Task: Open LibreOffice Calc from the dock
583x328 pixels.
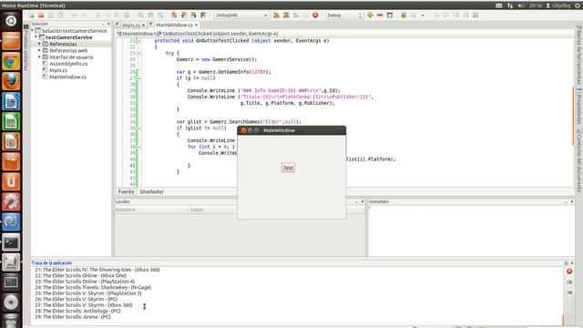Action: point(11,121)
